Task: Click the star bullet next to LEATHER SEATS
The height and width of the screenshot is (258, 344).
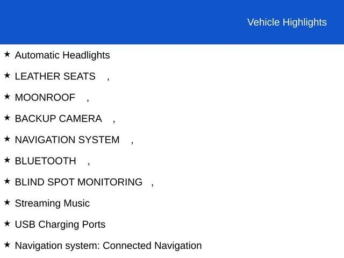Action: (7, 76)
